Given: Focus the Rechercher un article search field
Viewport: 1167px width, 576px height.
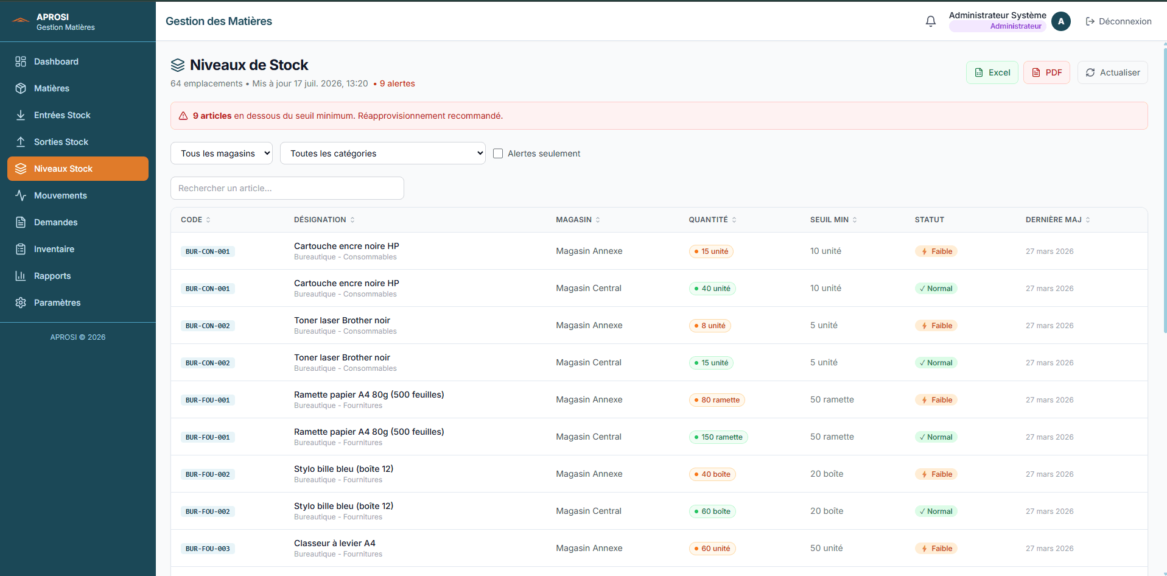Looking at the screenshot, I should click(287, 188).
